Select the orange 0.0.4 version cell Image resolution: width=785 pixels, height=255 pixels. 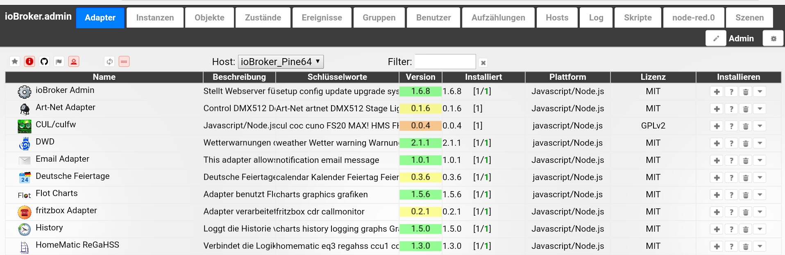(420, 126)
